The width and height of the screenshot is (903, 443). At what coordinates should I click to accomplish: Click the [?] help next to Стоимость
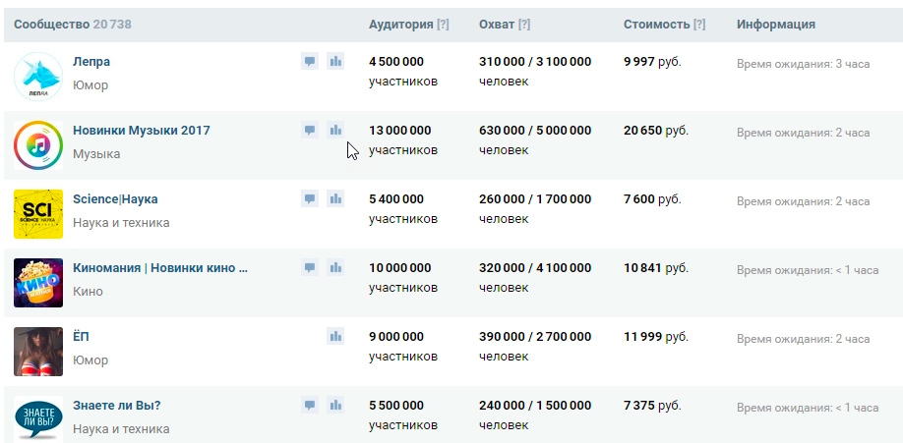[x=699, y=25]
